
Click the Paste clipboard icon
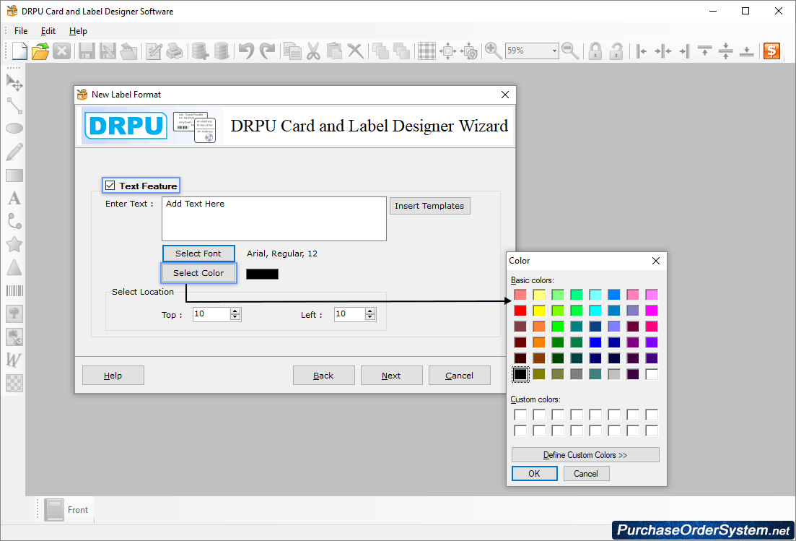(x=334, y=51)
